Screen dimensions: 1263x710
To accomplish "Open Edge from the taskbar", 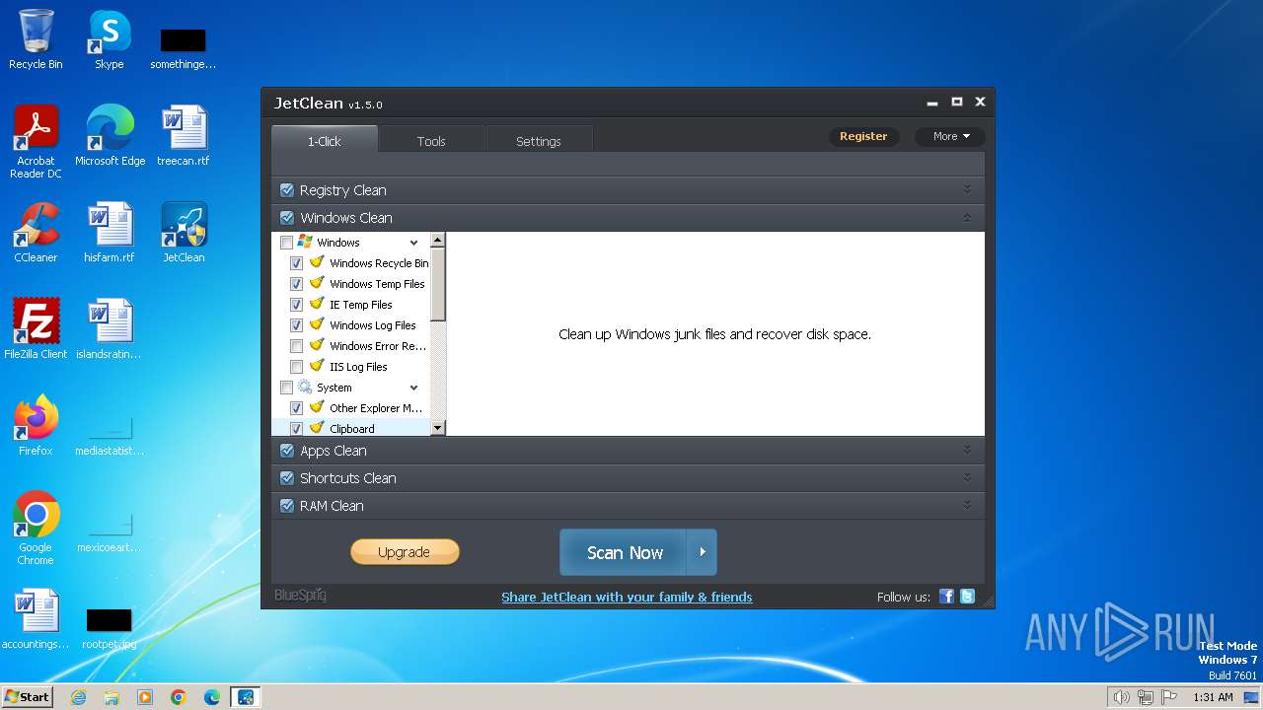I will point(212,697).
